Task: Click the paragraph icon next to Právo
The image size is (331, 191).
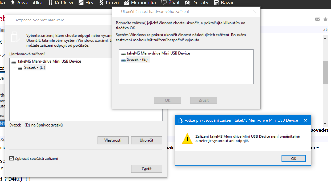Action: point(101,3)
